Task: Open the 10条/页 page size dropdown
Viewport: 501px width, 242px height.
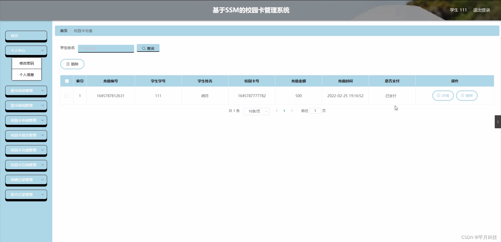Action: [256, 111]
